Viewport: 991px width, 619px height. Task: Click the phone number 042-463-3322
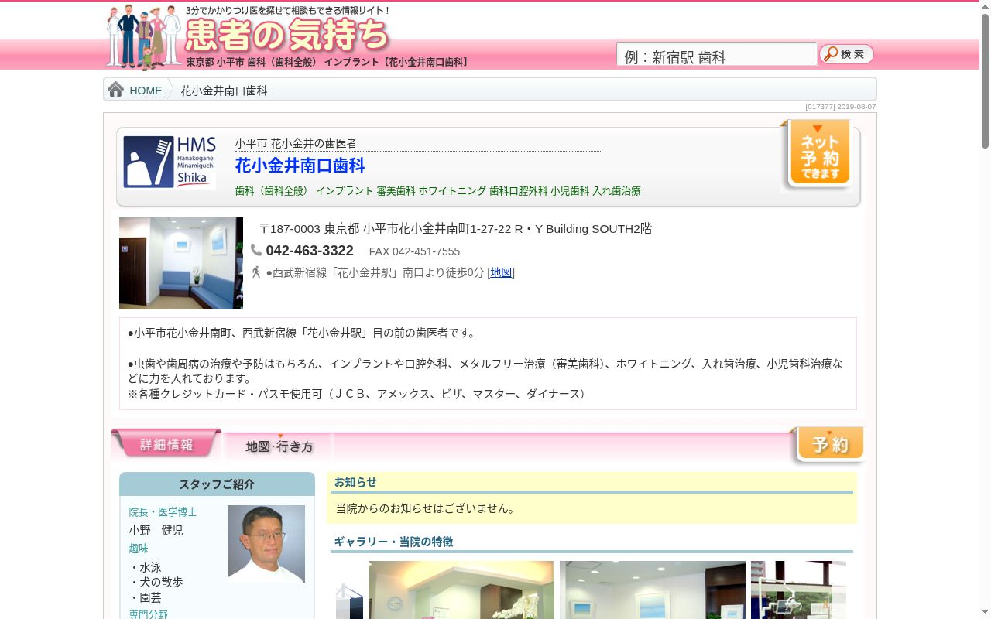coord(310,251)
